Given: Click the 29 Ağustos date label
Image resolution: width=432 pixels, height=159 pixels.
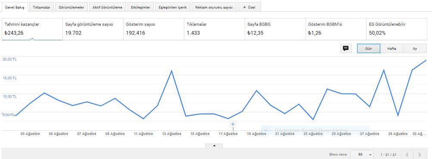Looking at the screenshot, I should click(398, 134).
